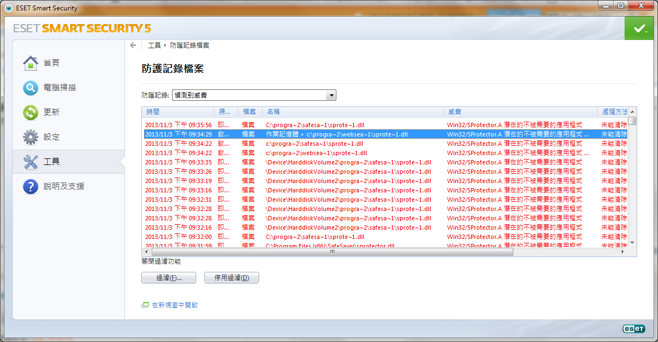
Task: Select log row timed 下午 09:32:00
Action: click(385, 237)
